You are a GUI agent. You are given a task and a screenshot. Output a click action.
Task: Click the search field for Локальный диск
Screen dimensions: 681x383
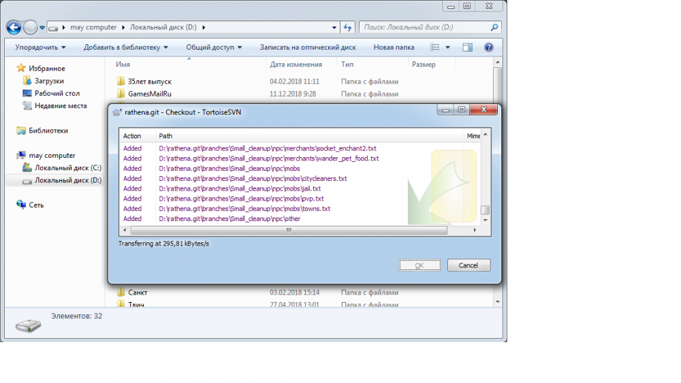(424, 27)
